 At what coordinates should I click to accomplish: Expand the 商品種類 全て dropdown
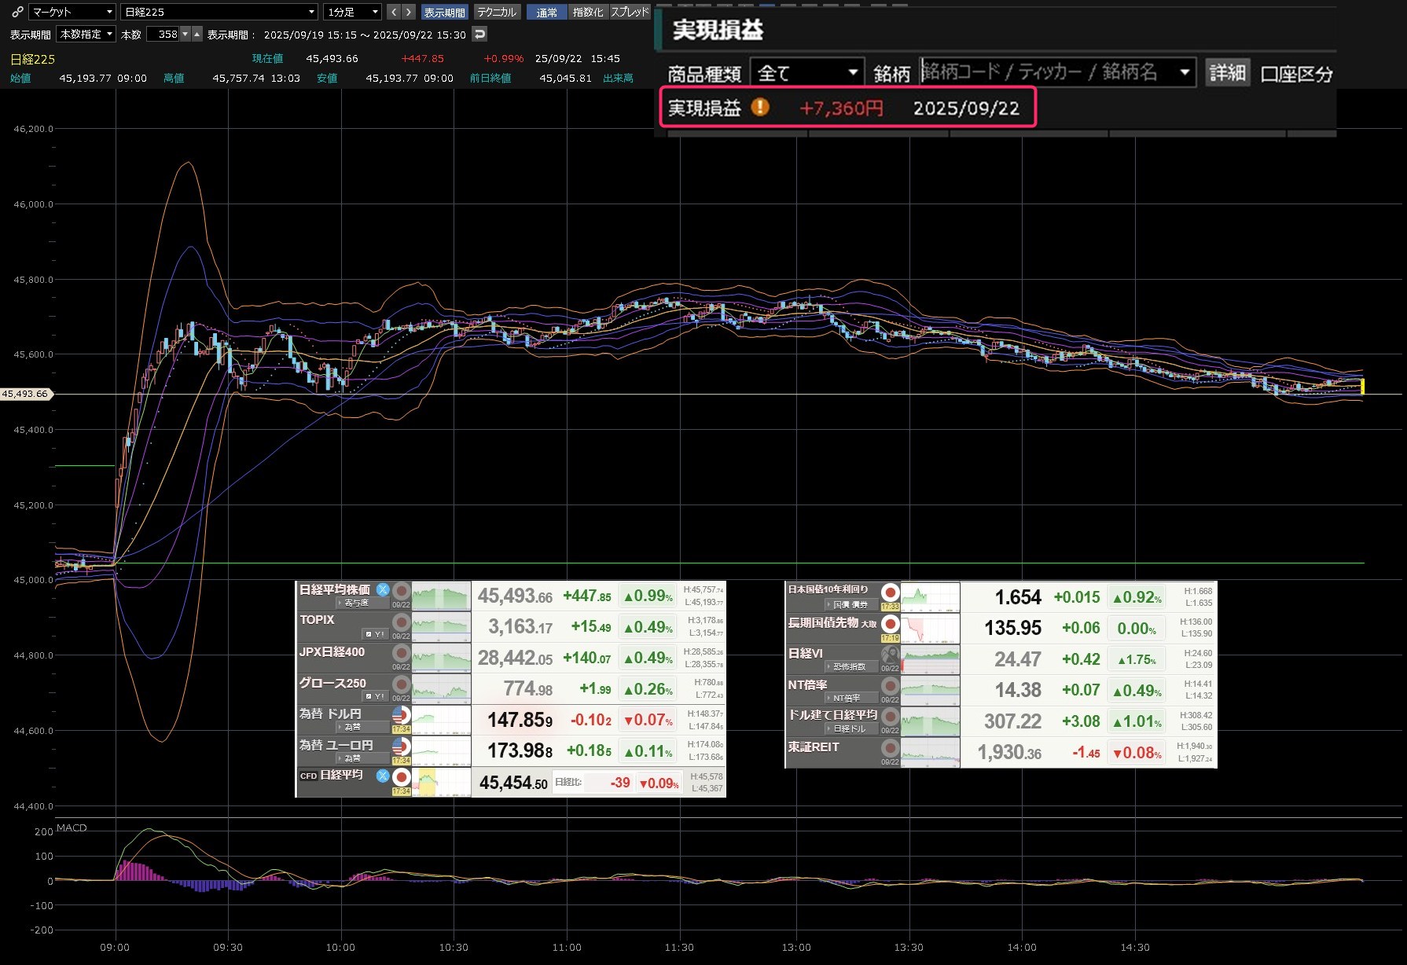tap(807, 73)
